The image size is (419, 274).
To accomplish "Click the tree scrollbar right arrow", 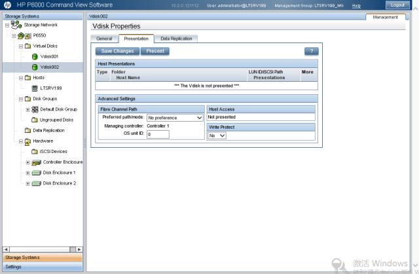I will (x=79, y=249).
